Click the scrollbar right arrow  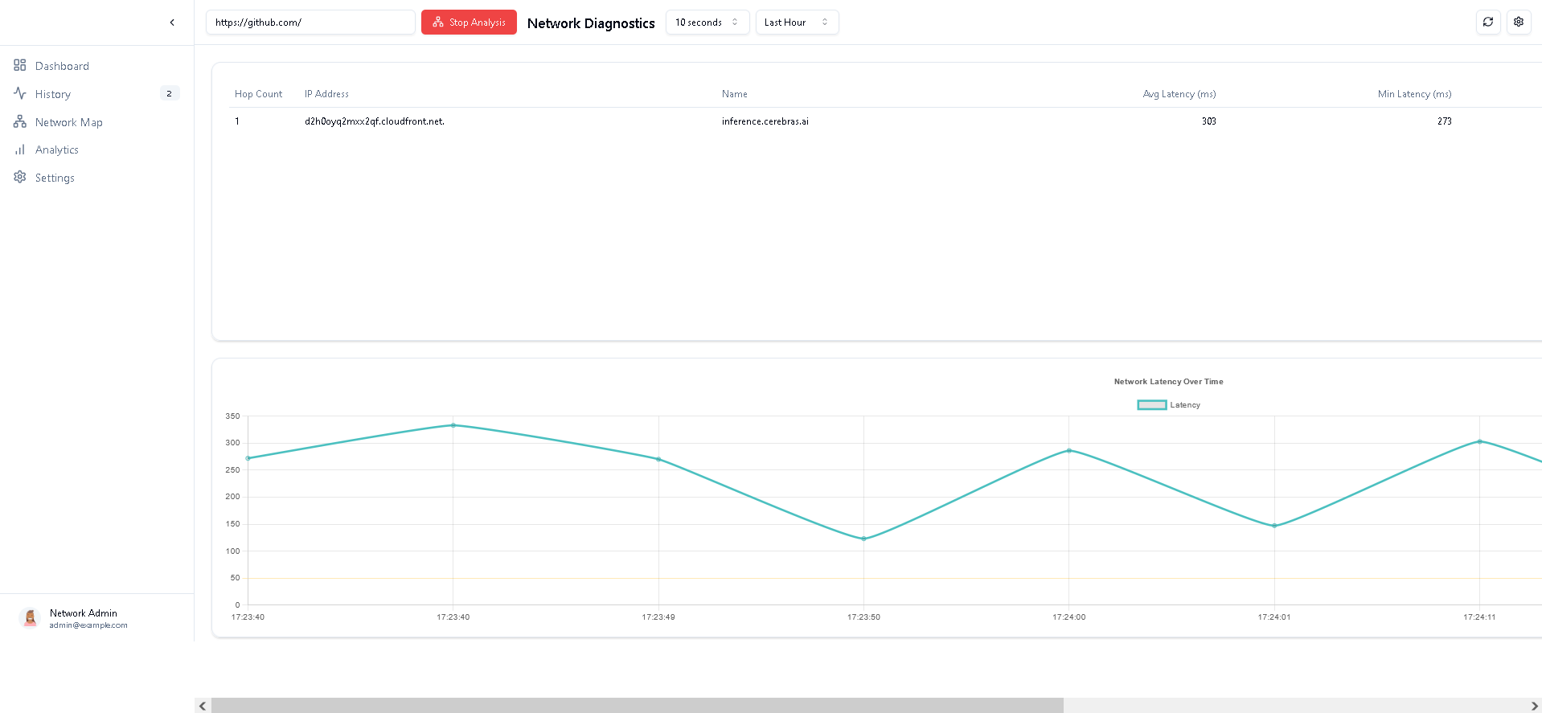pyautogui.click(x=1534, y=706)
